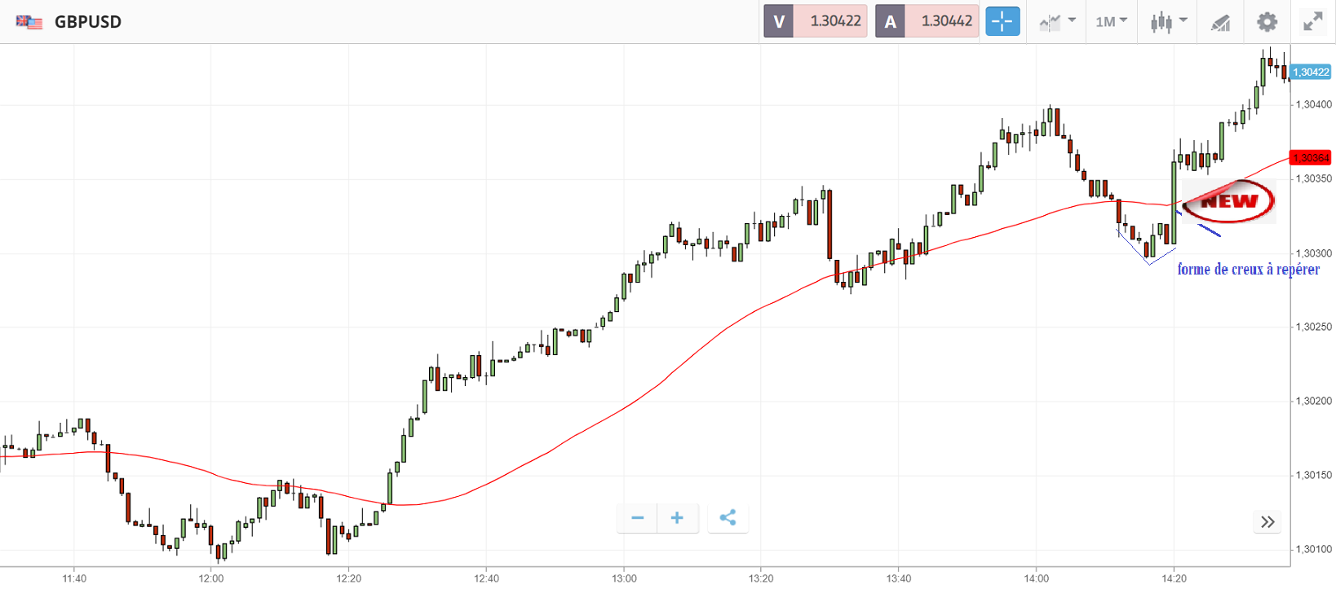Zoom out the chart with minus button
This screenshot has width=1336, height=593.
638,518
